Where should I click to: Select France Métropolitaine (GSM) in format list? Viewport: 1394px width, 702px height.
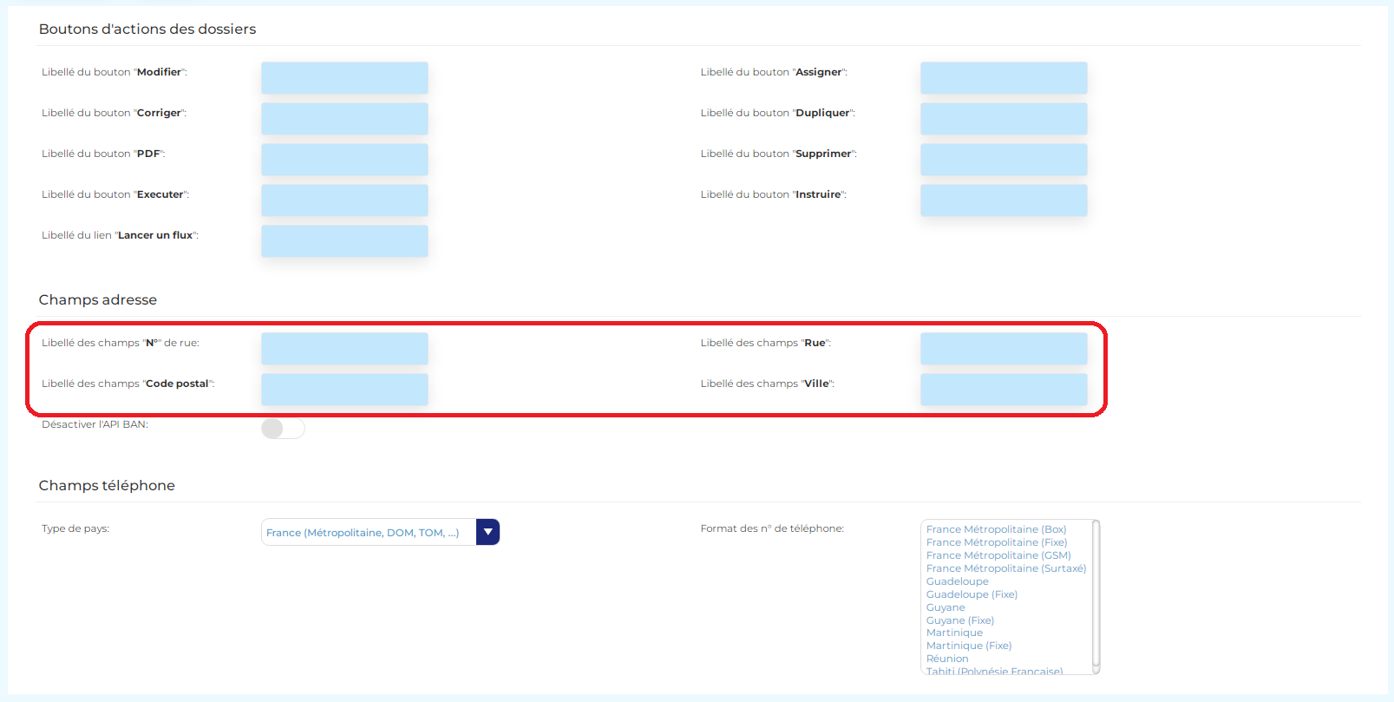[x=998, y=555]
